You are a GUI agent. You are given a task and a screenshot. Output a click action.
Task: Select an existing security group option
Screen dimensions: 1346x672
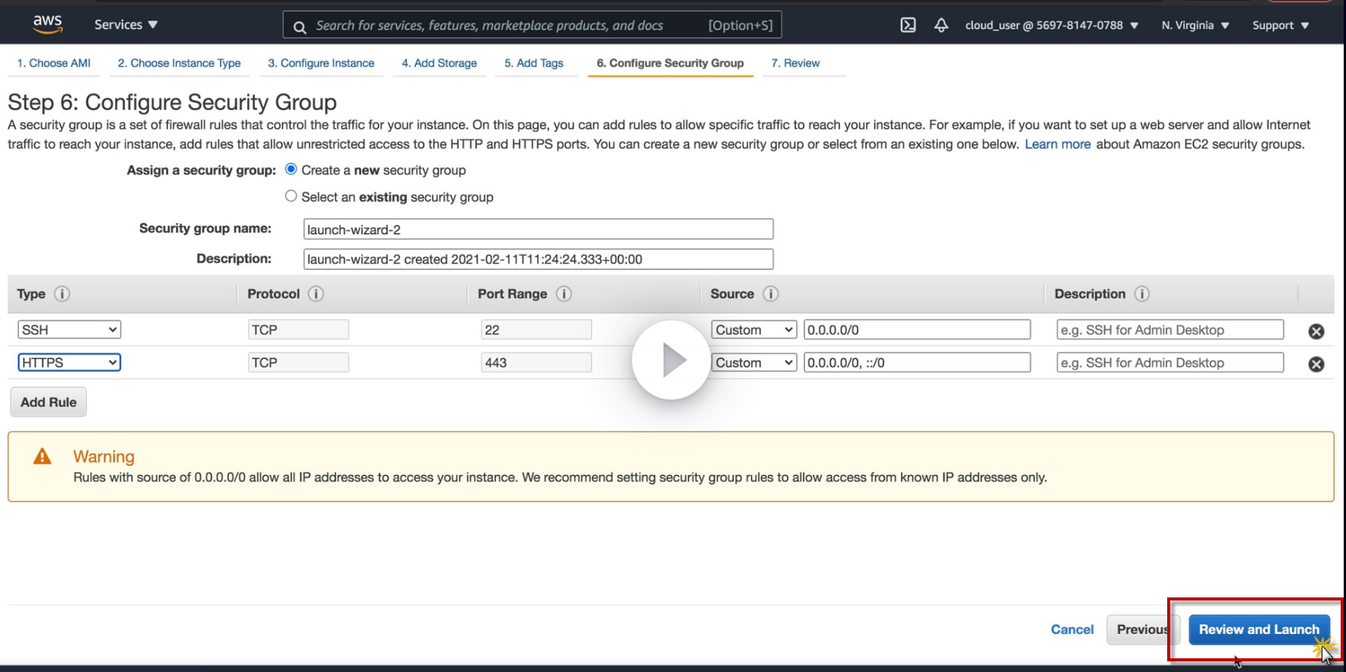291,196
